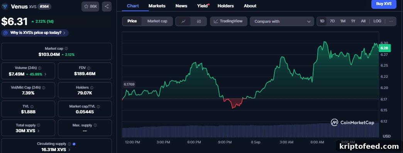403x153 pixels.
Task: Set chart range to 7D
Action: [x=332, y=21]
